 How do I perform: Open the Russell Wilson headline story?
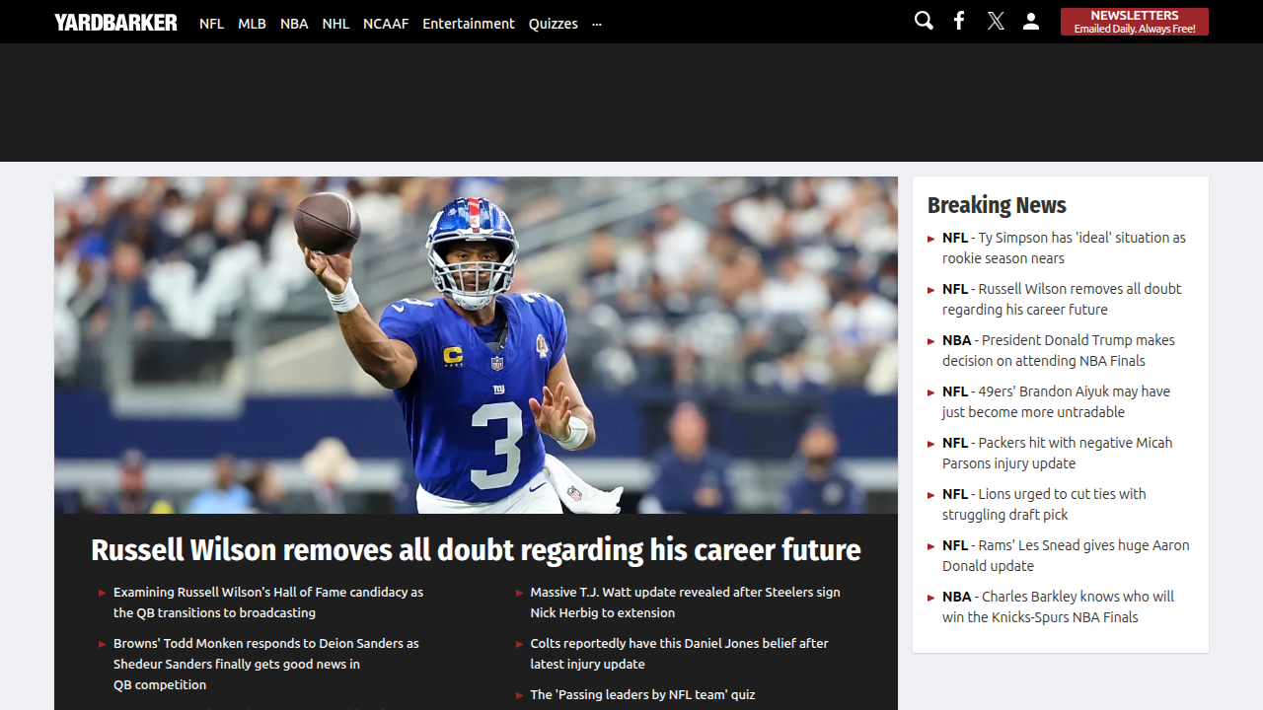pyautogui.click(x=476, y=550)
